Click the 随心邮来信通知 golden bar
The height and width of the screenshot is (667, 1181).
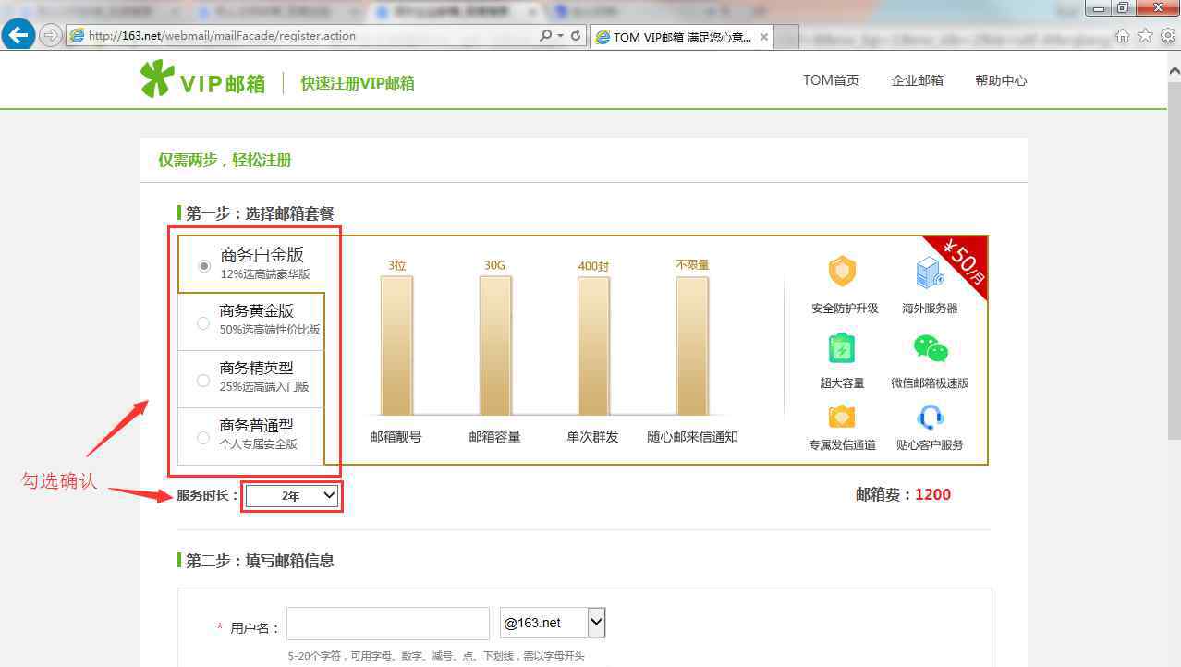pos(692,346)
